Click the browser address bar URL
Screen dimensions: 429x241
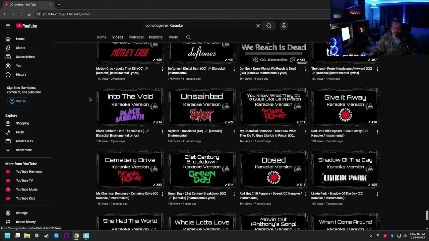click(67, 14)
